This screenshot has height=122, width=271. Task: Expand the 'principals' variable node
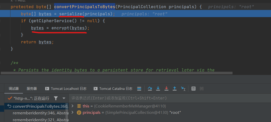point(73,113)
